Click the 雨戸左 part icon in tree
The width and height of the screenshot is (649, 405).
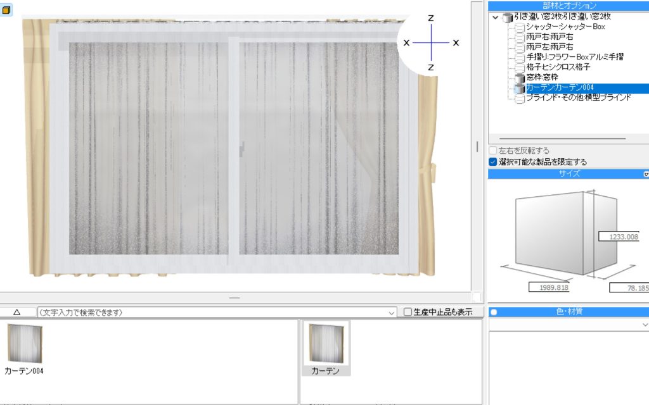520,47
